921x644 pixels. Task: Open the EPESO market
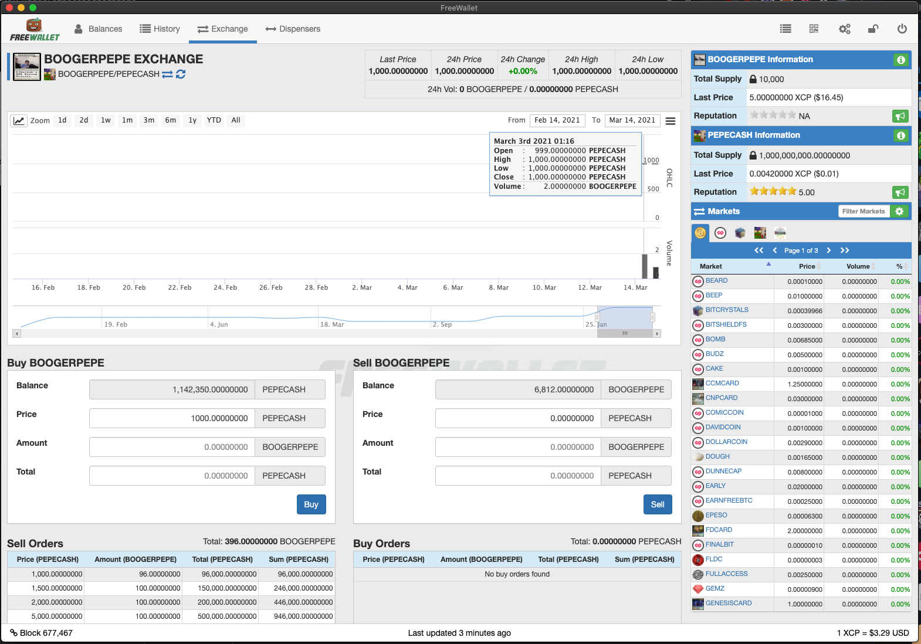click(x=716, y=515)
